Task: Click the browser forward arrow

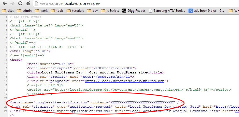Action: tap(13, 3)
